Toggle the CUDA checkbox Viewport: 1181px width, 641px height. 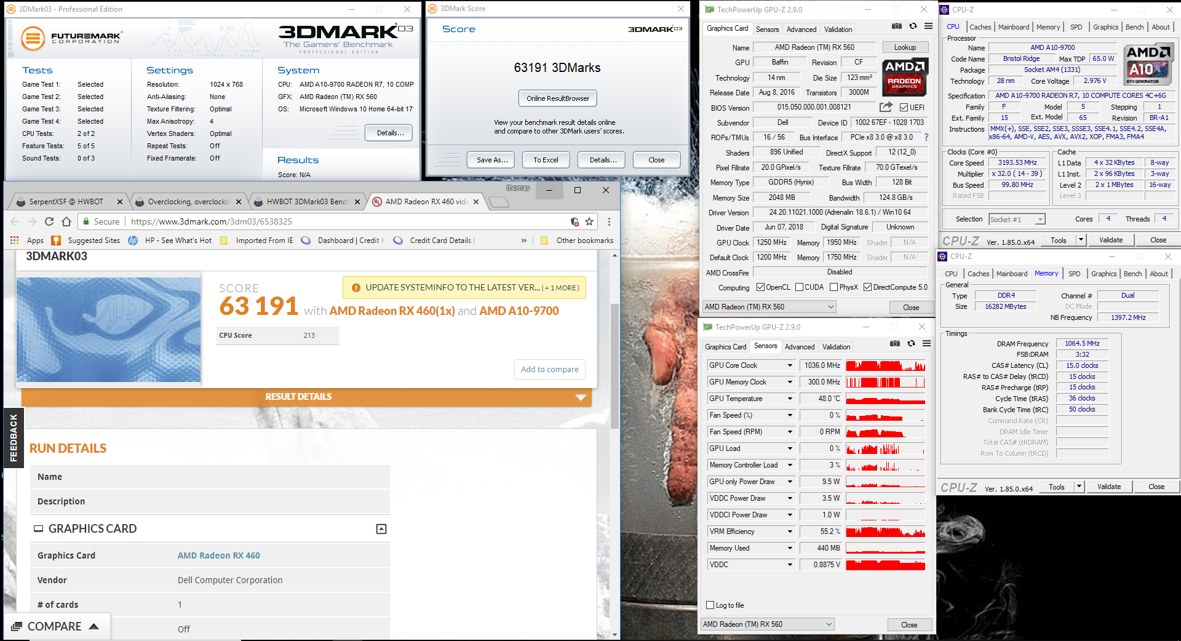(x=799, y=287)
